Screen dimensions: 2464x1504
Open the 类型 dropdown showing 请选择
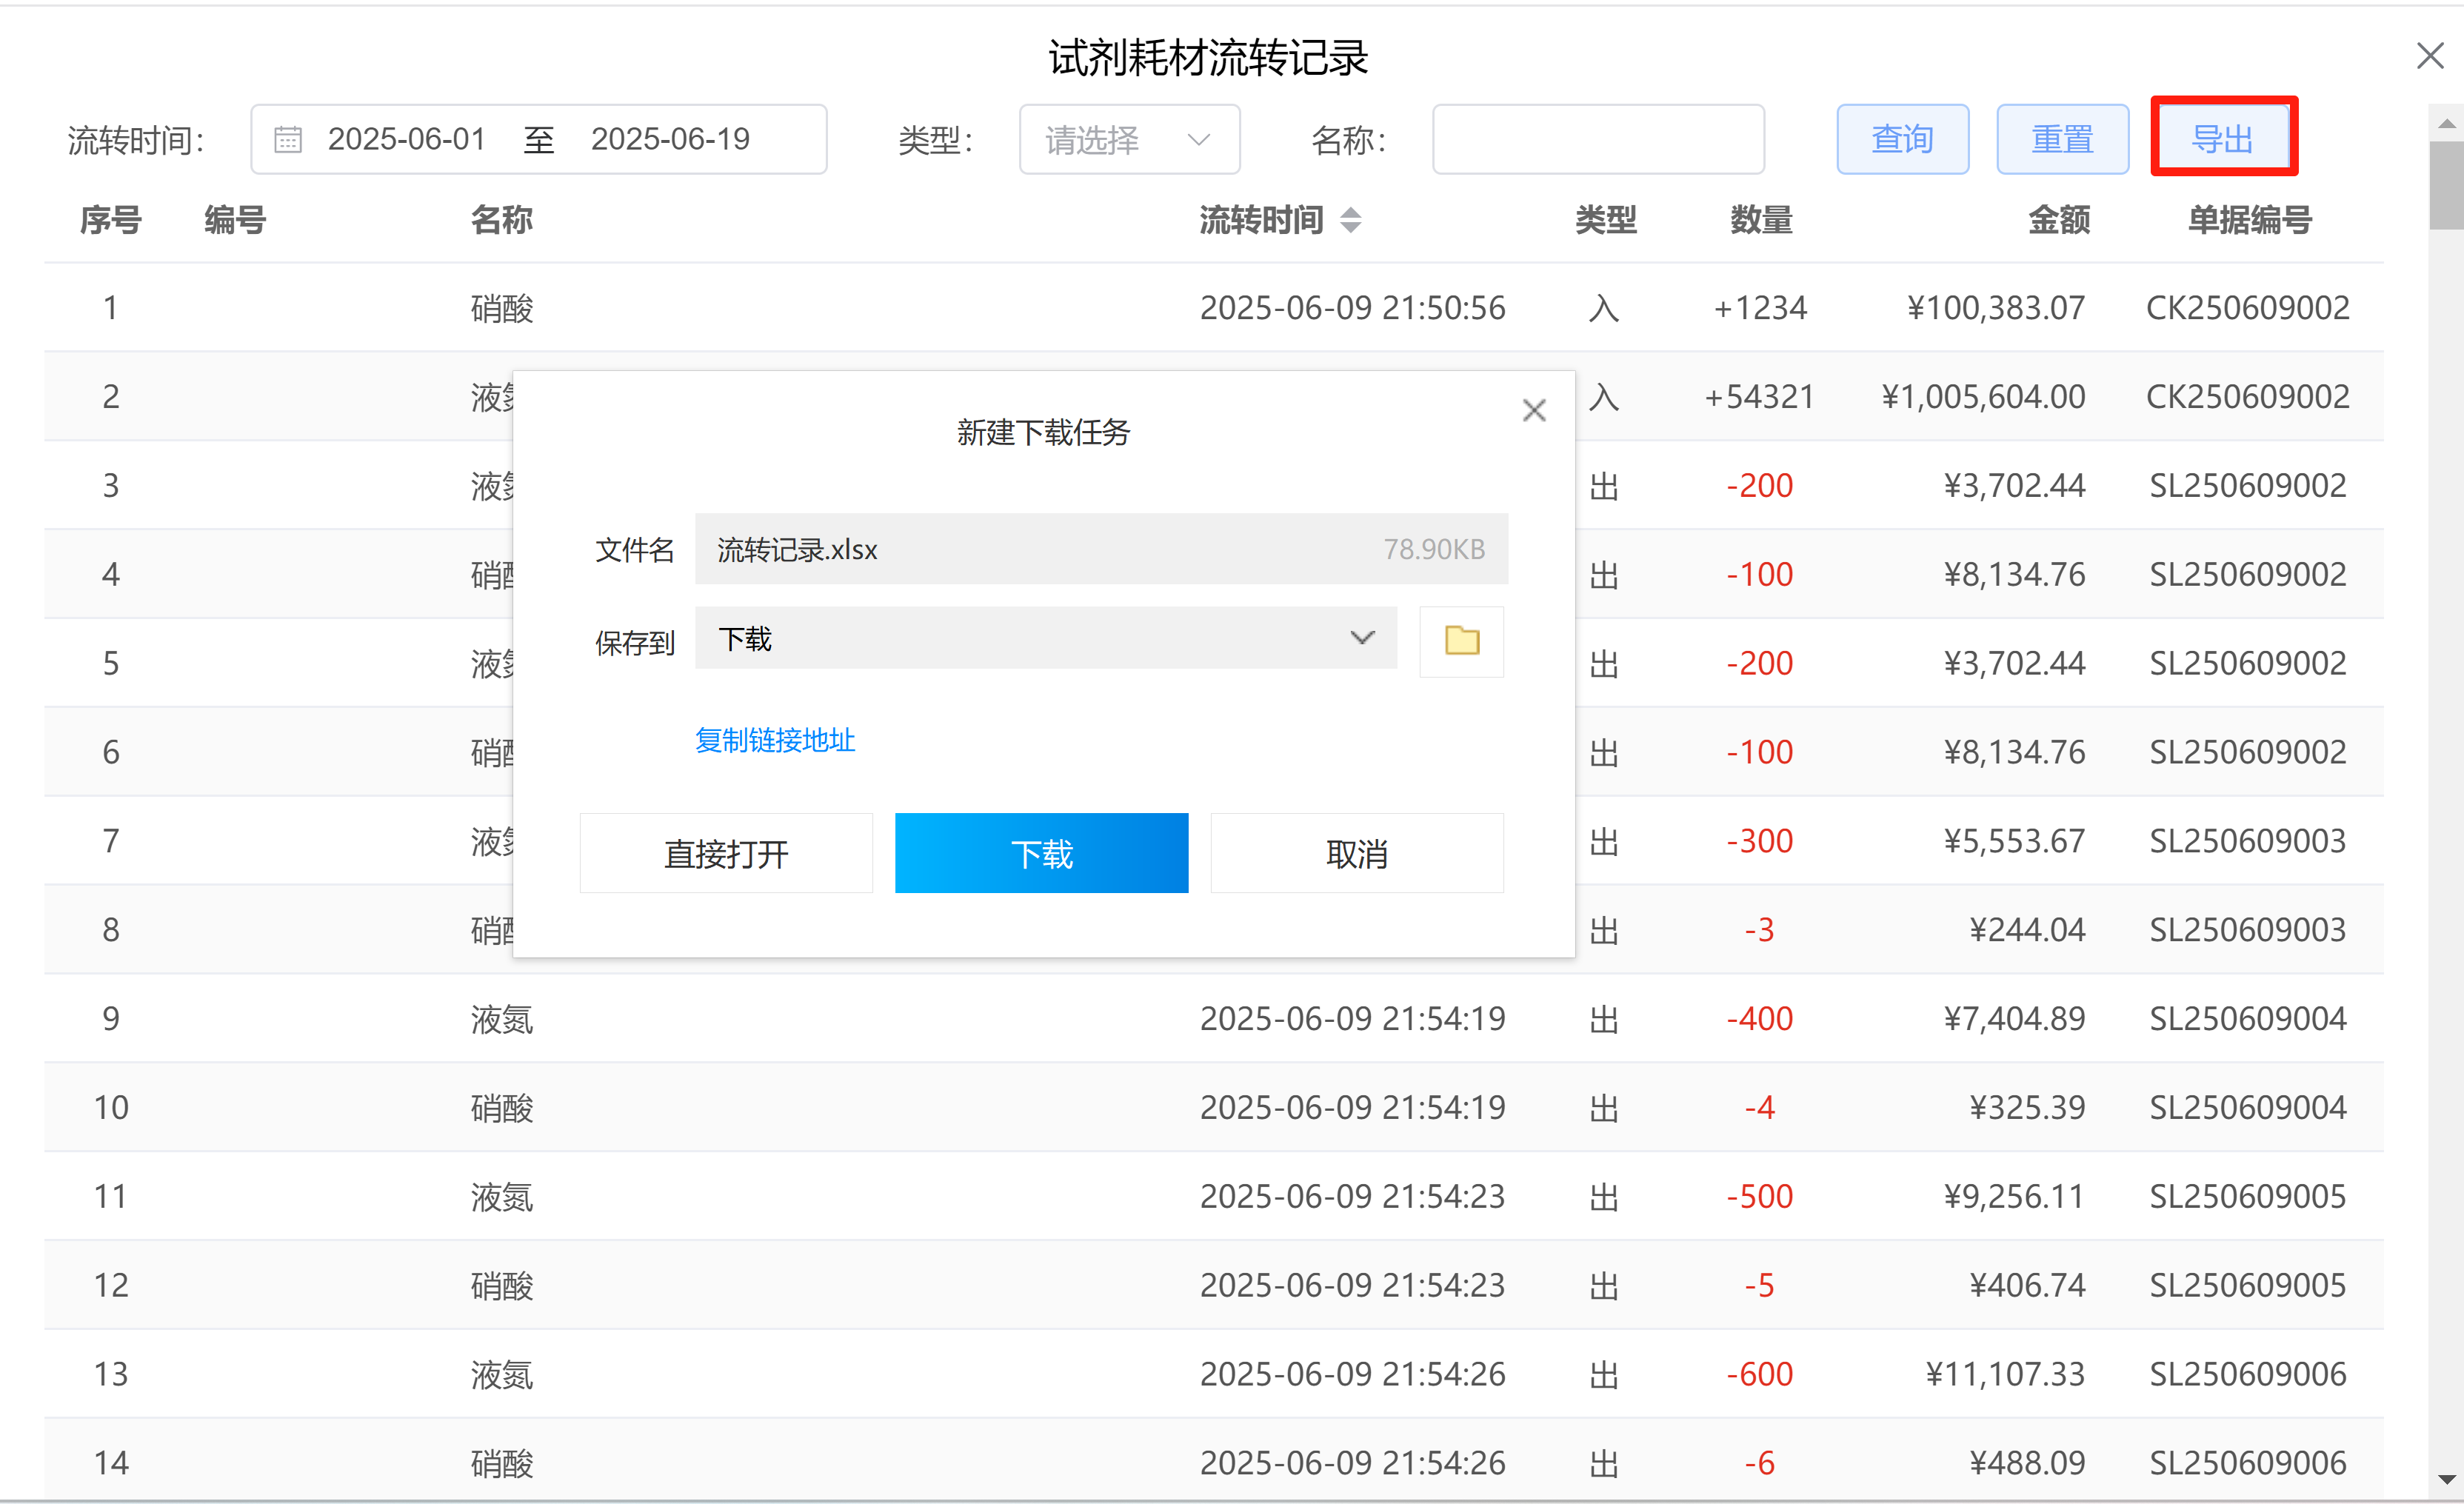[1129, 139]
